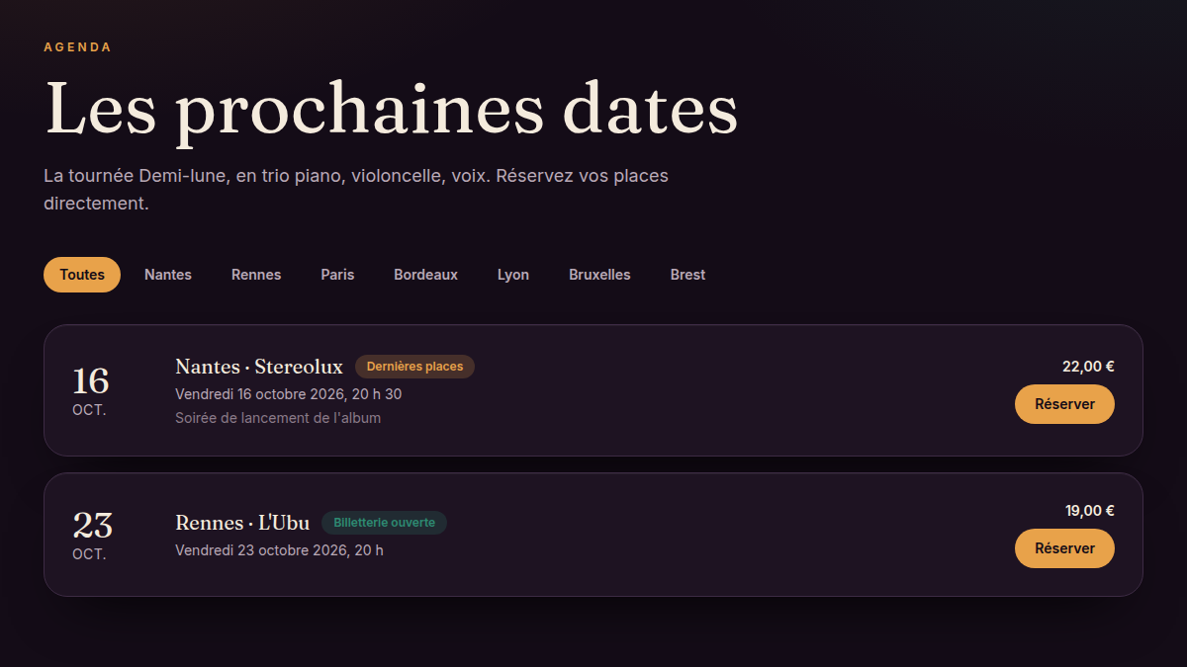The width and height of the screenshot is (1187, 667).
Task: Click the Billetterie ouverte badge
Action: point(384,523)
